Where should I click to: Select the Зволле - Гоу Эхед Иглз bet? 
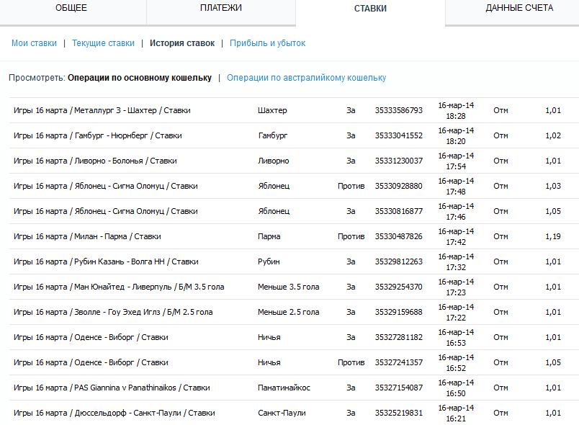pyautogui.click(x=113, y=312)
